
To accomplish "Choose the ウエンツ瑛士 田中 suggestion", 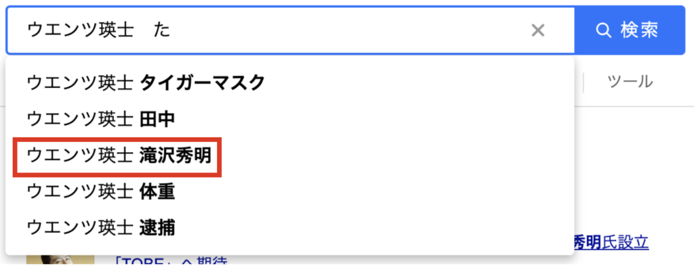I will [290, 119].
